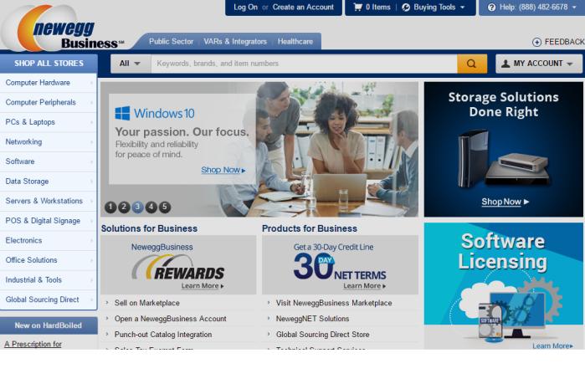Click the Log On link
The width and height of the screenshot is (585, 389).
click(245, 7)
